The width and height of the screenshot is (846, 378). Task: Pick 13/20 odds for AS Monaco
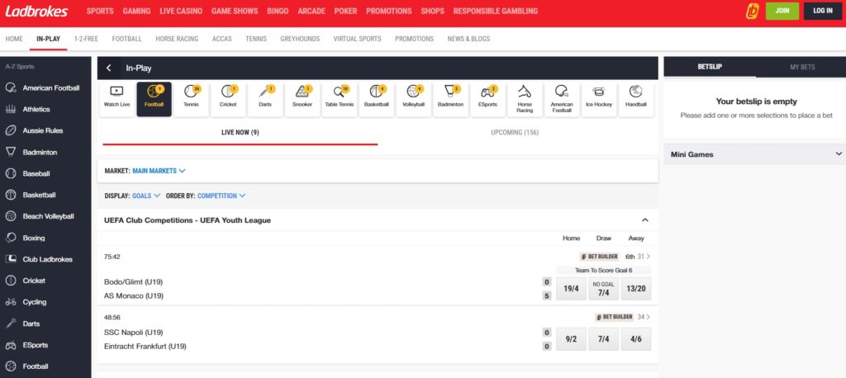click(x=635, y=289)
